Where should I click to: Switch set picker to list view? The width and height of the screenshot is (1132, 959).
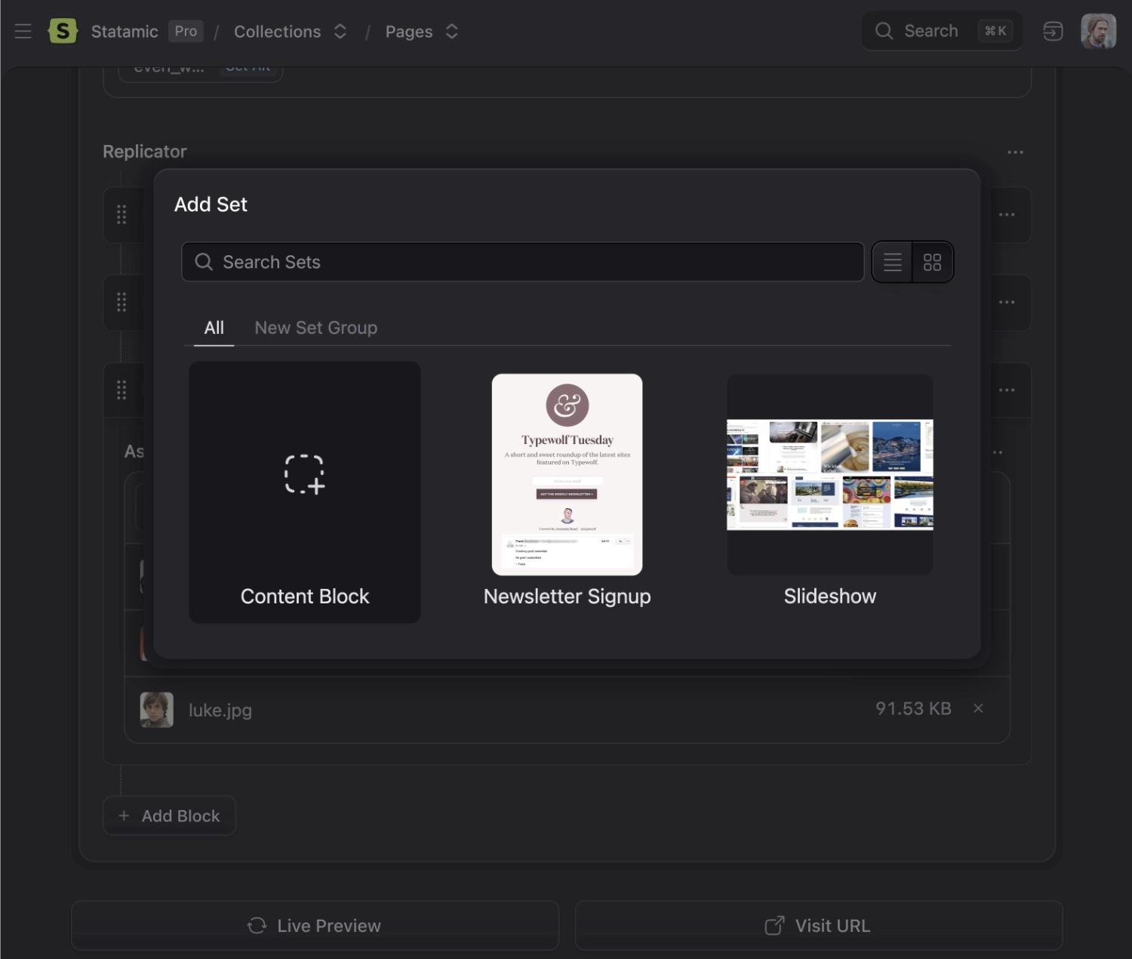[892, 262]
